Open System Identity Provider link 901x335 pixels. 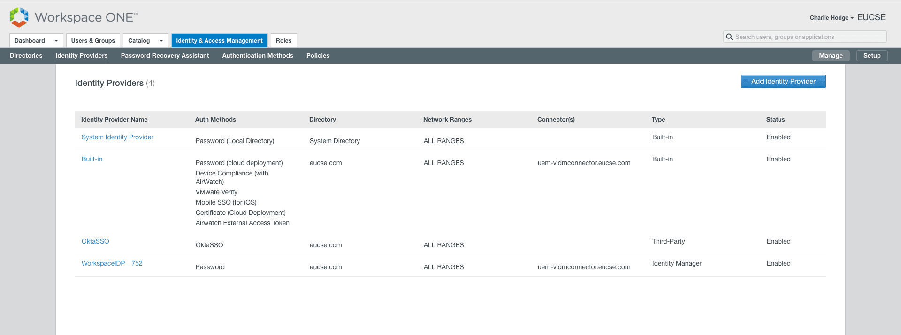[117, 137]
